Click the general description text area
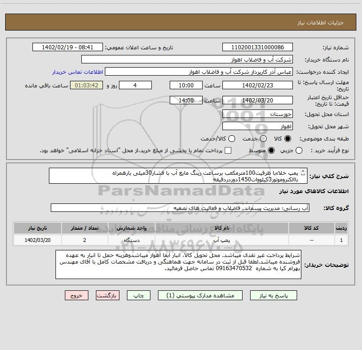 point(178,176)
